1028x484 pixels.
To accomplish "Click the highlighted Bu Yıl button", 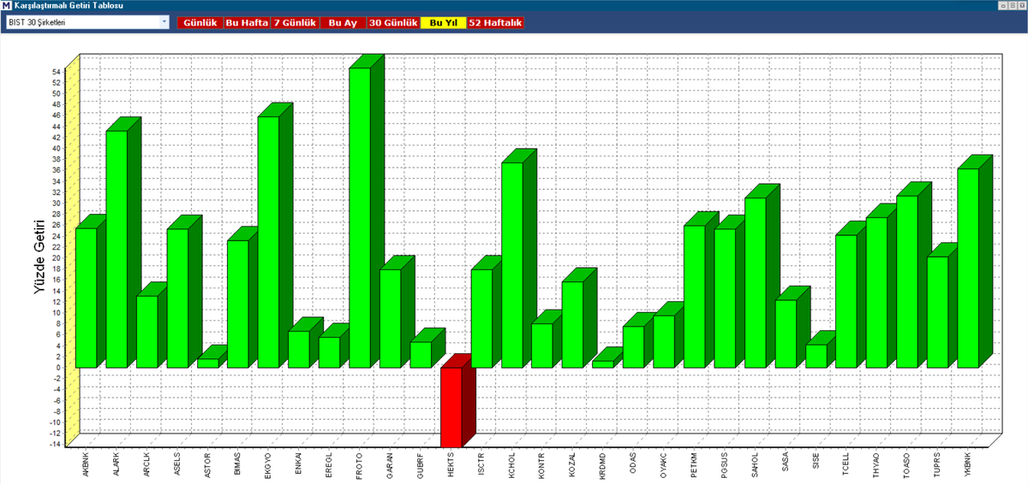I will pyautogui.click(x=443, y=23).
